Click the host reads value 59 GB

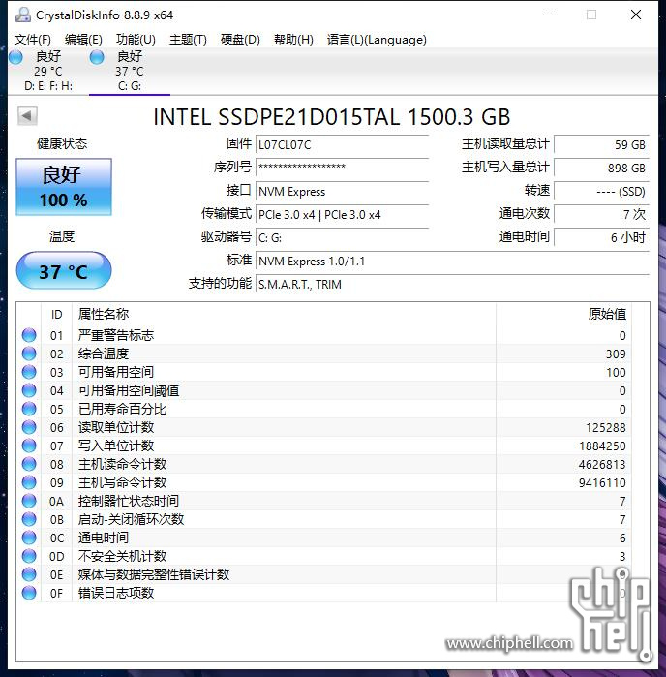point(602,144)
